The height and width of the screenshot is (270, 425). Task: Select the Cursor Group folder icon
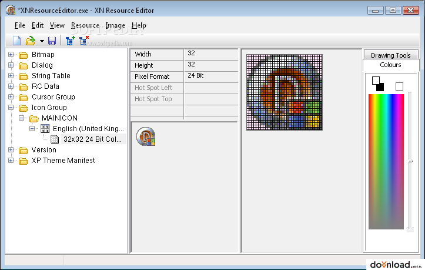click(x=24, y=98)
